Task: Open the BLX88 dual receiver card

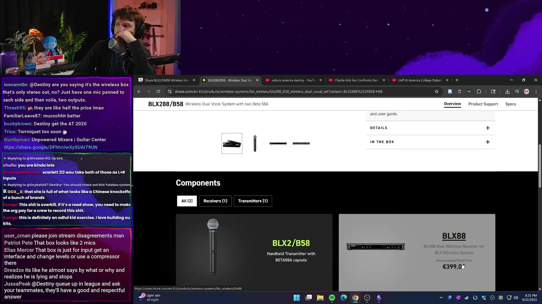Action: [x=417, y=252]
